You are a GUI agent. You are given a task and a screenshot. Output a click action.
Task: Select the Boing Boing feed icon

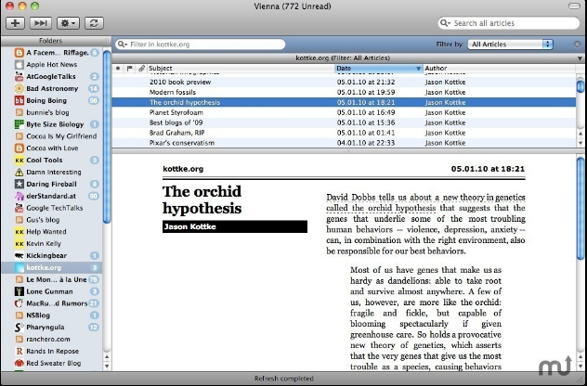click(20, 100)
